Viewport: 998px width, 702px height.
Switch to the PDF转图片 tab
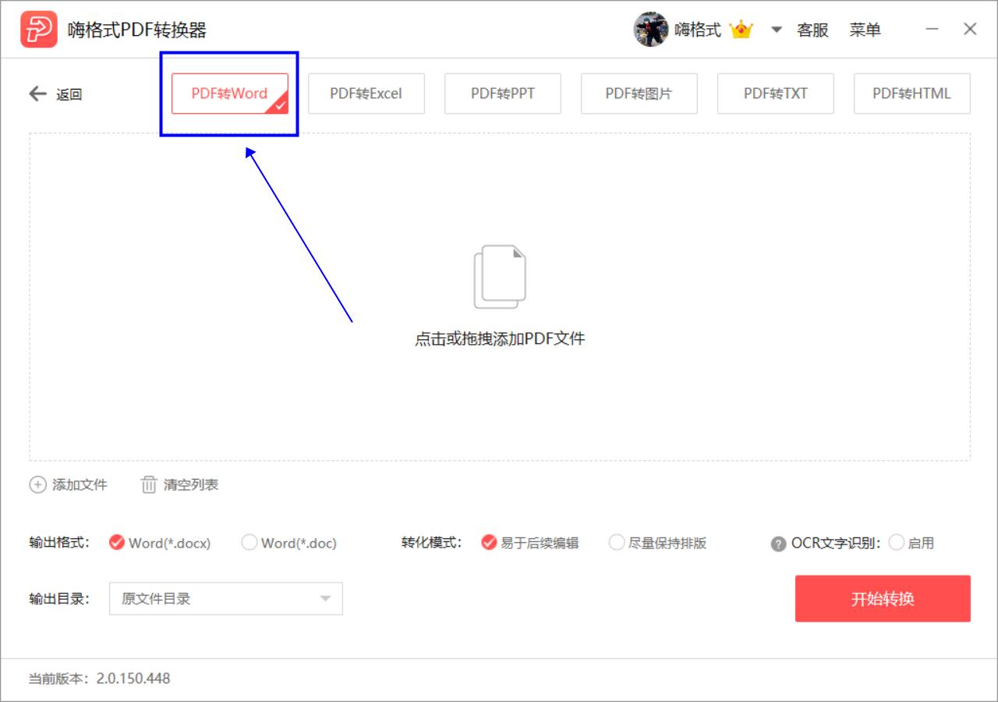[x=639, y=94]
